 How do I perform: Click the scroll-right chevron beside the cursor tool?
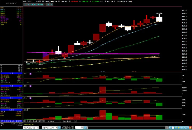pos(168,128)
